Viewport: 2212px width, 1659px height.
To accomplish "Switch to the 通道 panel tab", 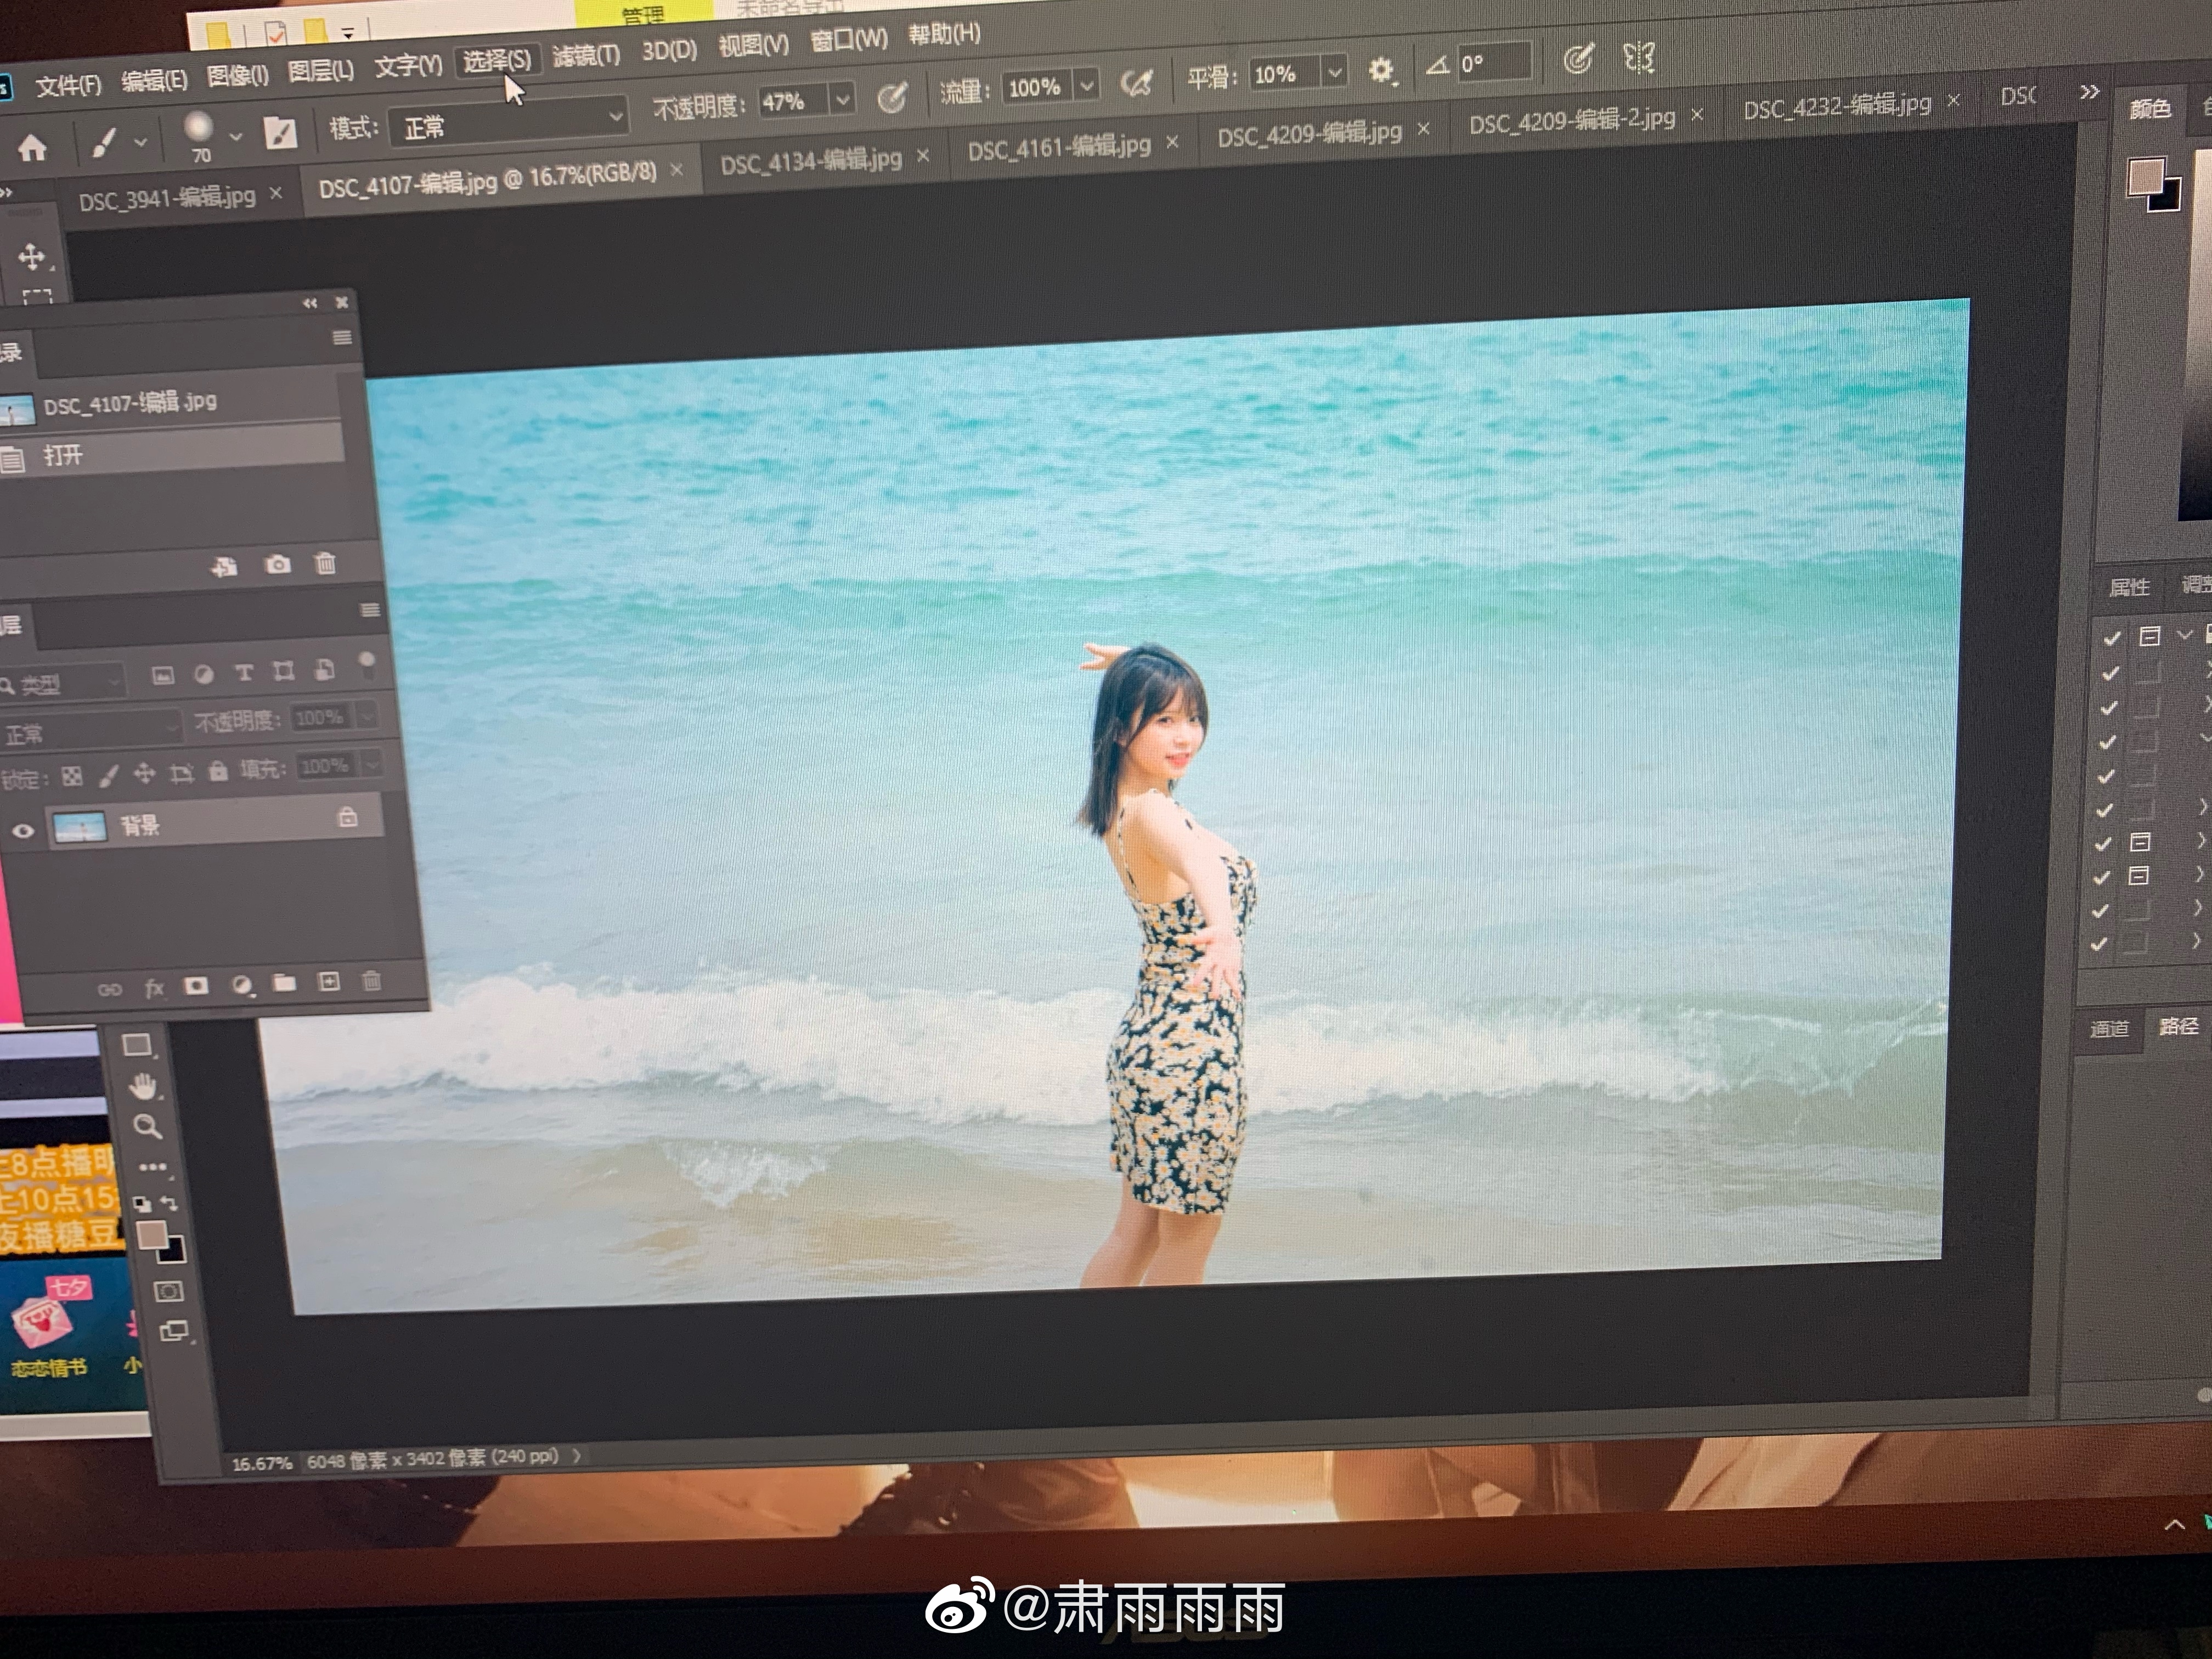I will pyautogui.click(x=2110, y=1028).
